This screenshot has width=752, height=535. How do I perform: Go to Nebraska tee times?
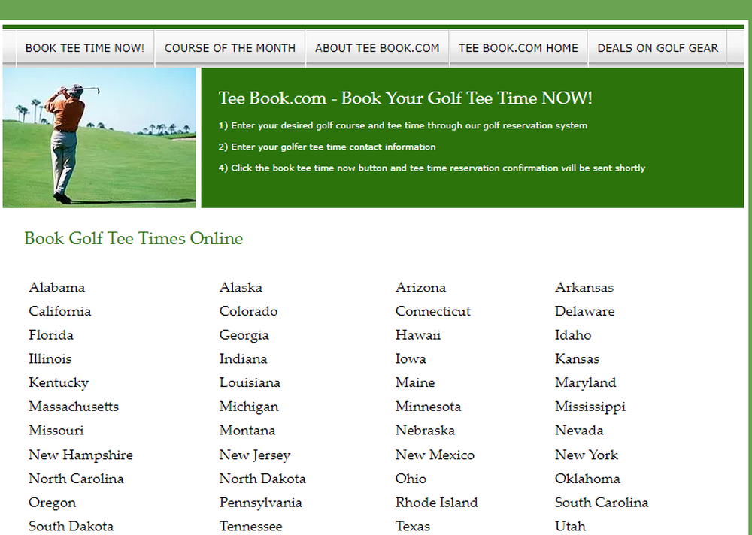point(426,430)
